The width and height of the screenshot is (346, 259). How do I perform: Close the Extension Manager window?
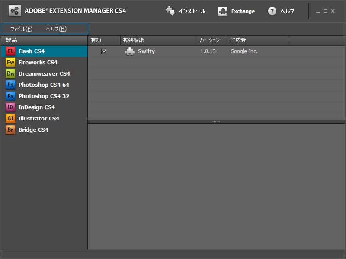click(x=333, y=11)
